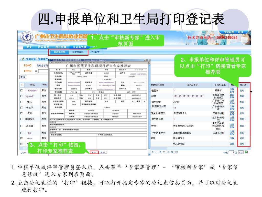262x197 pixels.
Task: Click 选择 link in the 儿科学 row
Action: tap(232, 101)
